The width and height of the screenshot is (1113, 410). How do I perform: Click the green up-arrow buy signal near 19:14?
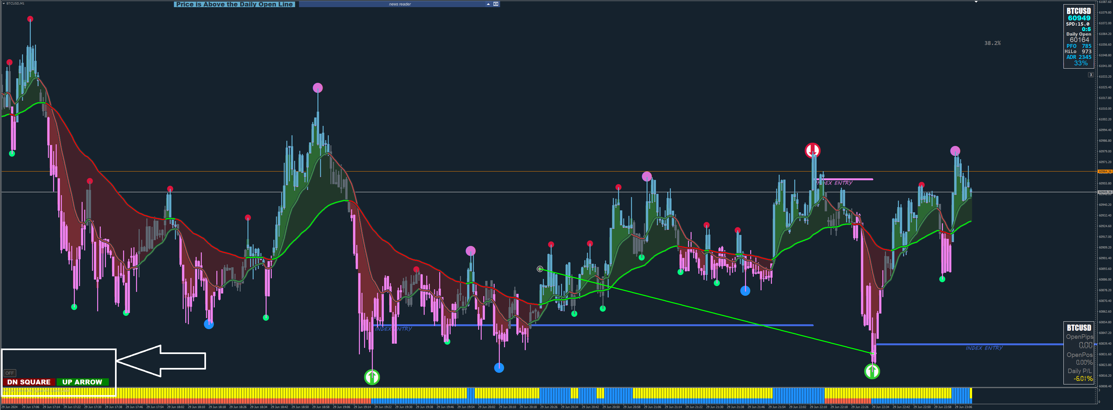(x=372, y=377)
